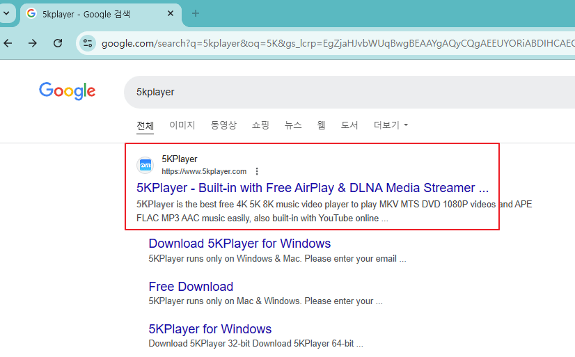Switch to the 뉴스 tab
The height and width of the screenshot is (357, 575).
click(x=293, y=125)
